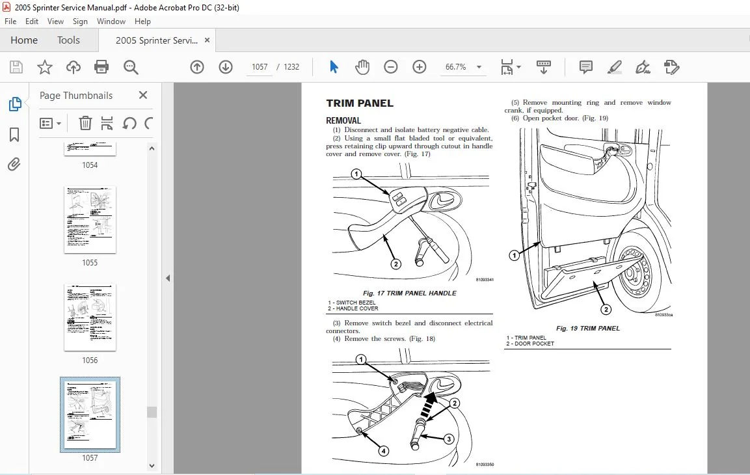The height and width of the screenshot is (475, 750).
Task: Click the upload to cloud icon
Action: (74, 67)
